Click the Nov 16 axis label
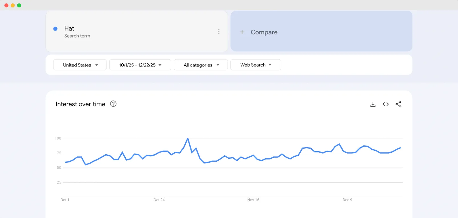This screenshot has height=218, width=458. pos(253,200)
